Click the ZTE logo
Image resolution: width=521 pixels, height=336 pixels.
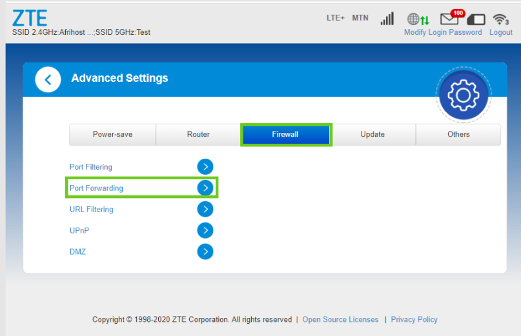coord(30,17)
